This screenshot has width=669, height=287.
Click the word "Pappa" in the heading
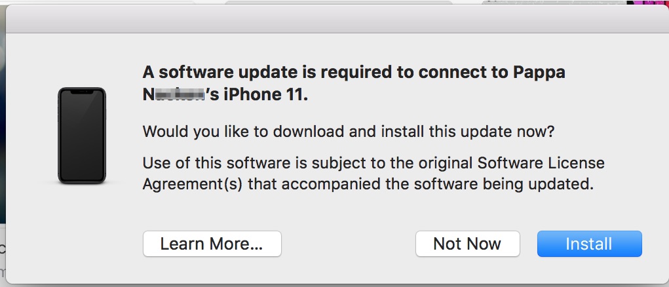[538, 73]
